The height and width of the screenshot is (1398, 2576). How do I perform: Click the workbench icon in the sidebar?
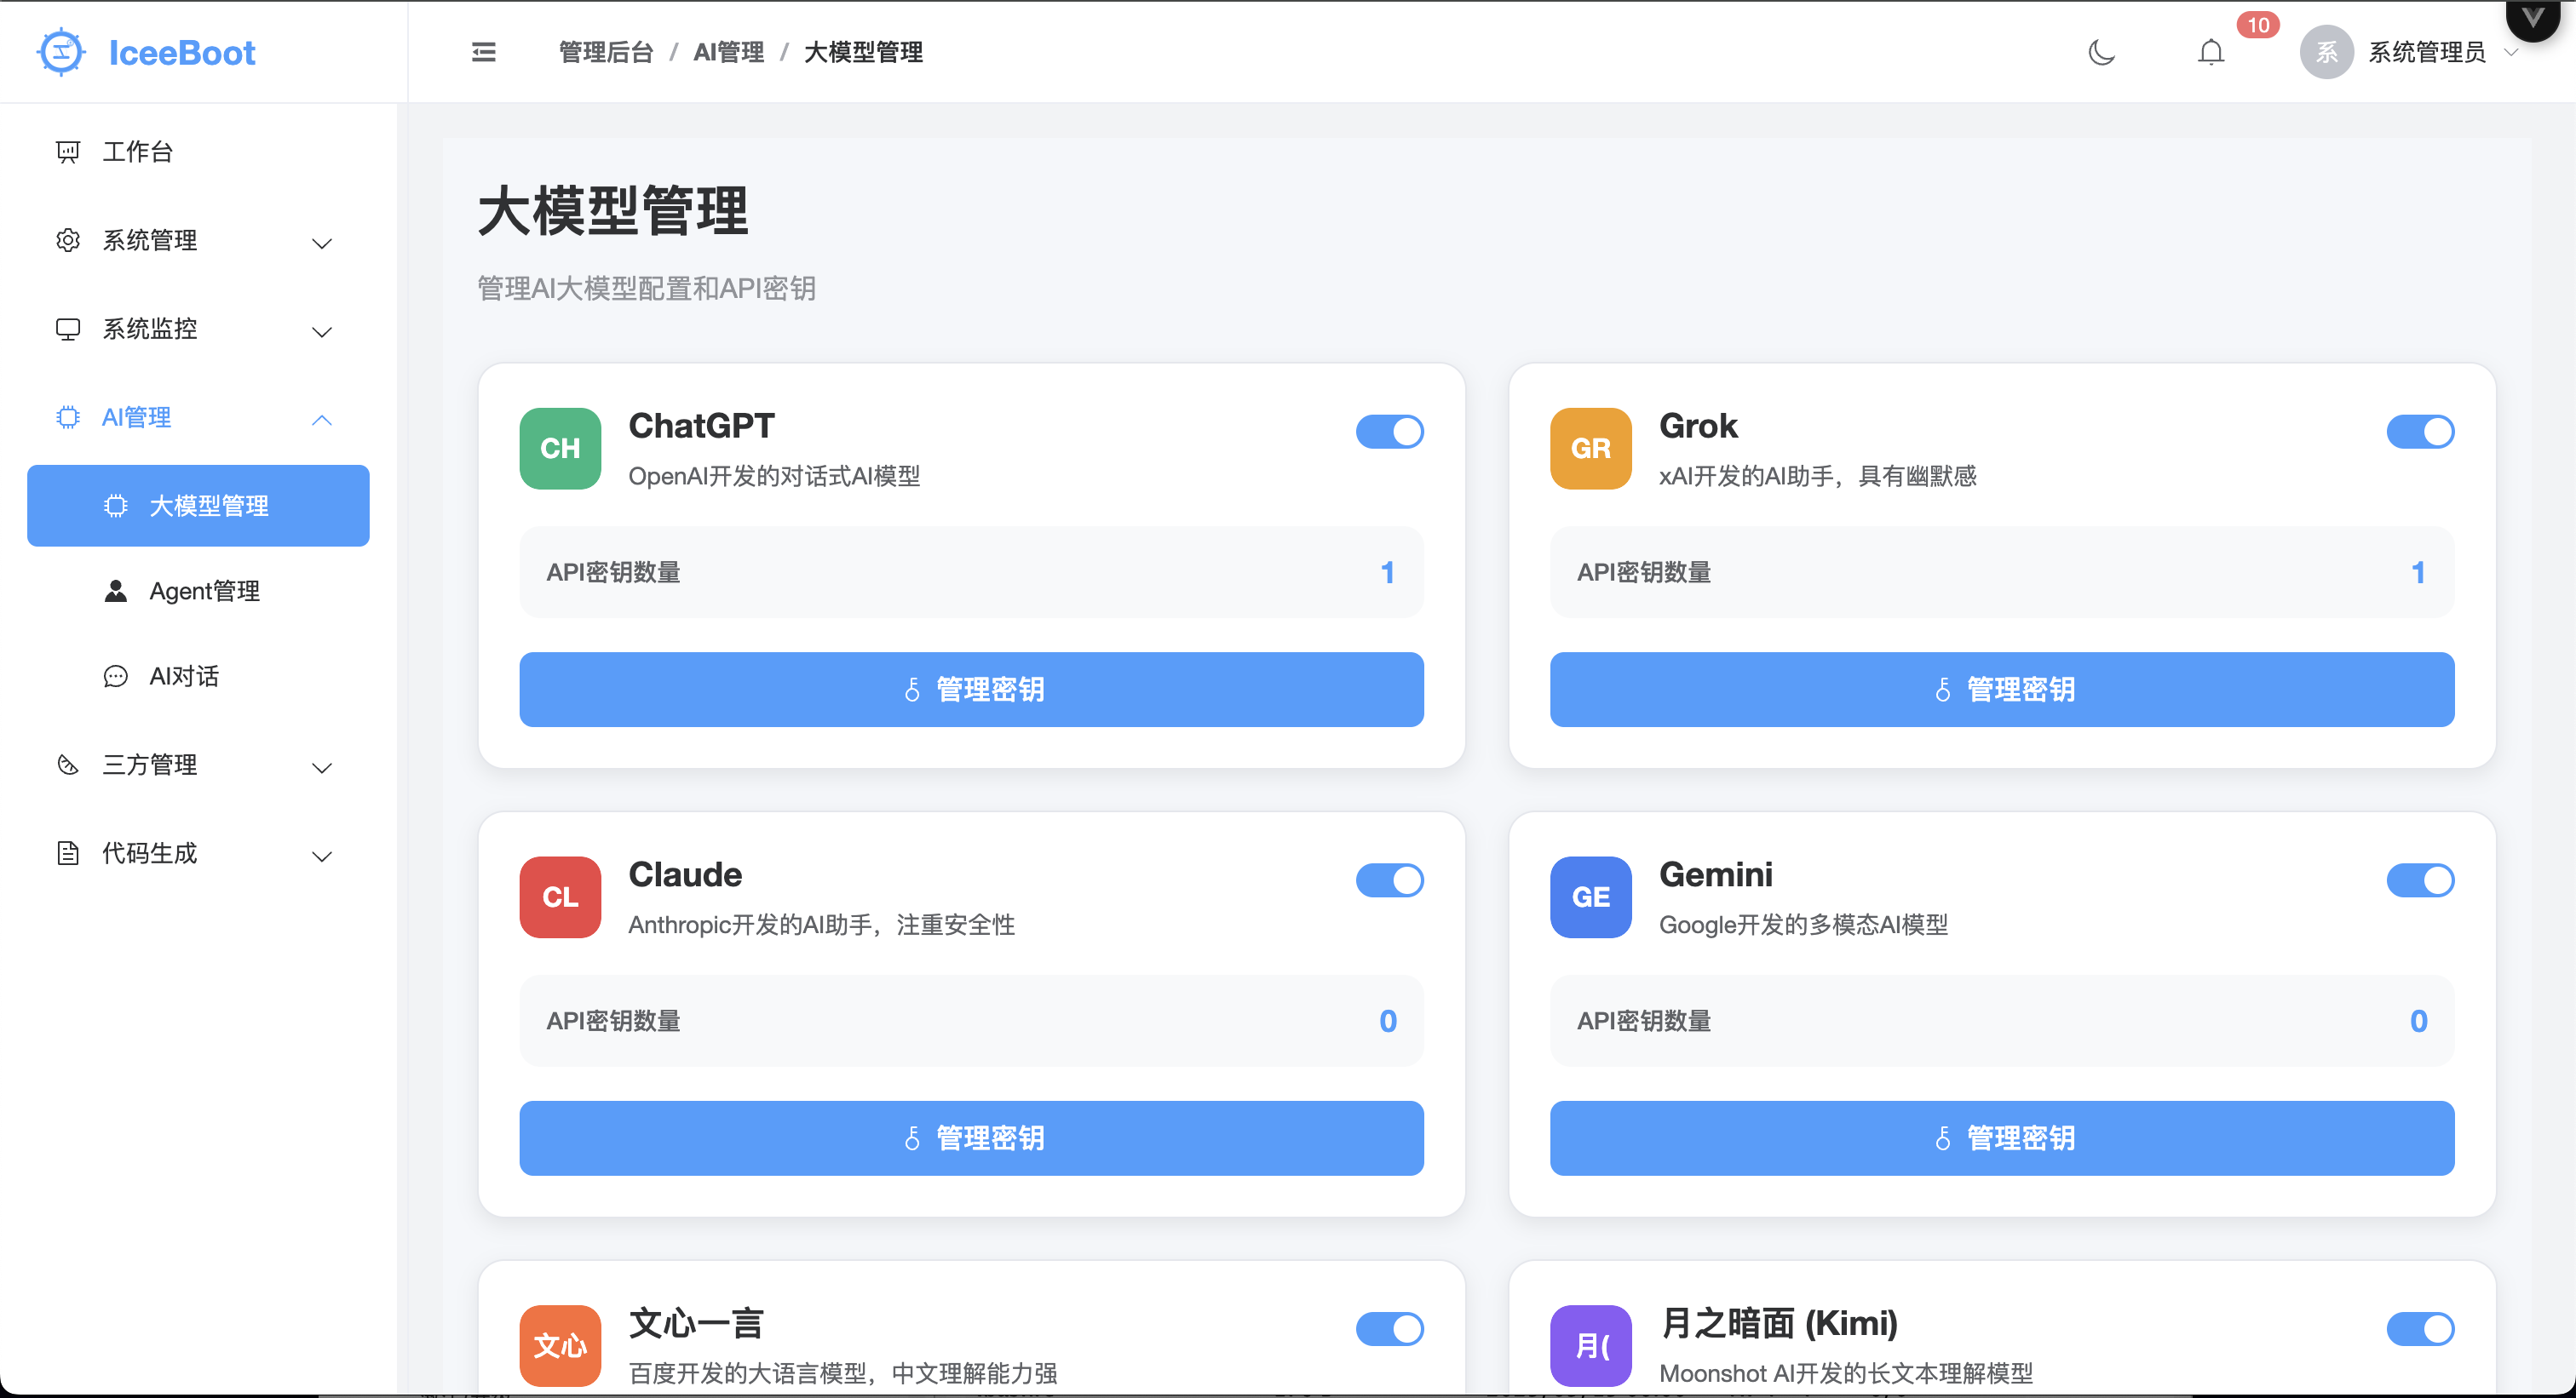[68, 152]
